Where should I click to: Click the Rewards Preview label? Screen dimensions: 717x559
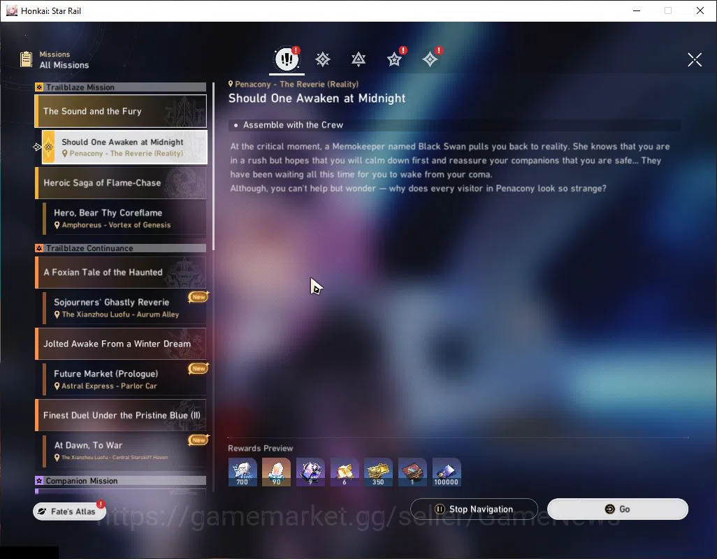coord(260,449)
